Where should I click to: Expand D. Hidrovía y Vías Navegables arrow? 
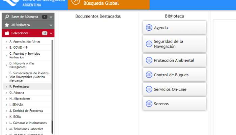point(6,65)
